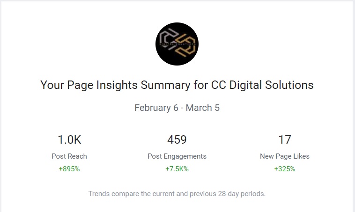This screenshot has width=355, height=212.
Task: Open the Post Reach label
Action: pos(69,156)
